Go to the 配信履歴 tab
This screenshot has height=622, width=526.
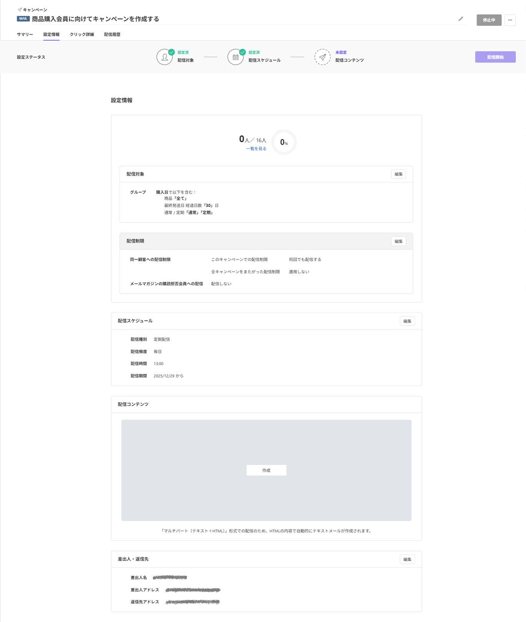(112, 35)
